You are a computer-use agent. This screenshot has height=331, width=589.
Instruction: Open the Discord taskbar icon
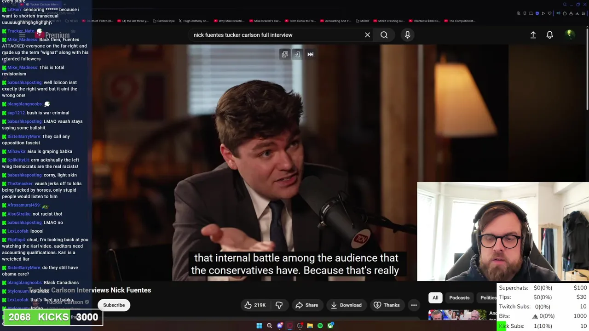[x=280, y=325]
